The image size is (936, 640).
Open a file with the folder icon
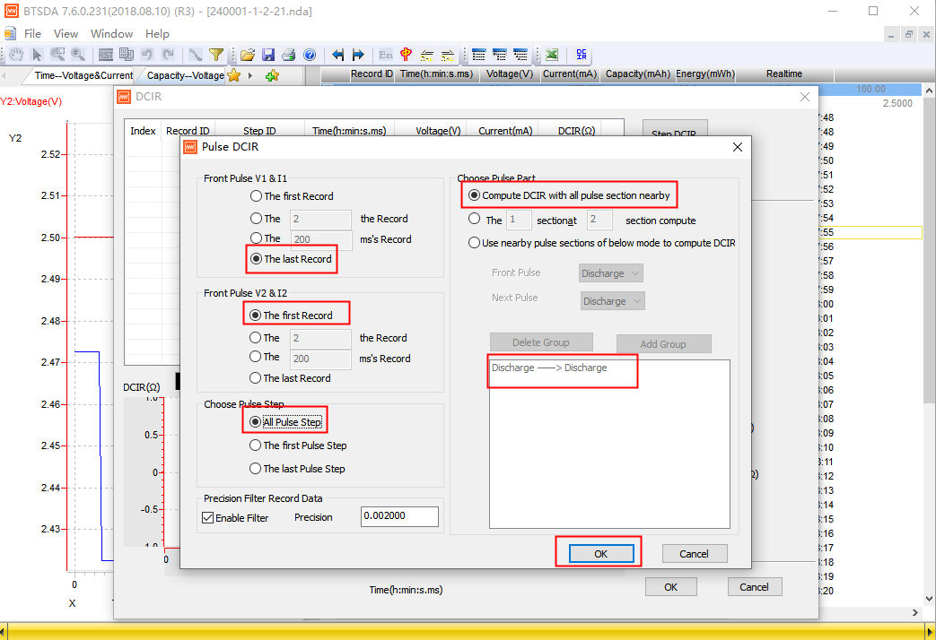point(247,55)
